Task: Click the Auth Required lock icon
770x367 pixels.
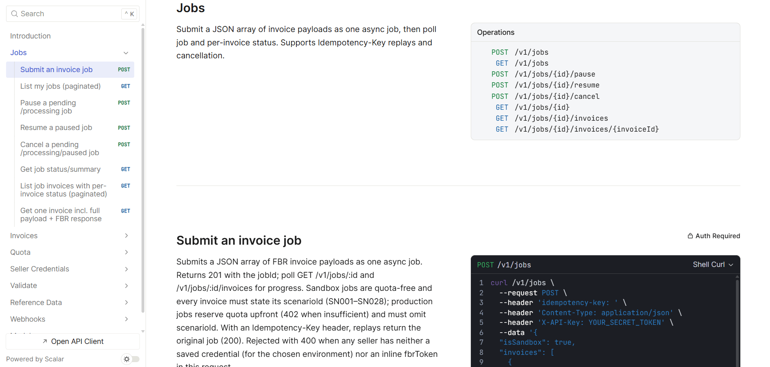Action: [690, 236]
